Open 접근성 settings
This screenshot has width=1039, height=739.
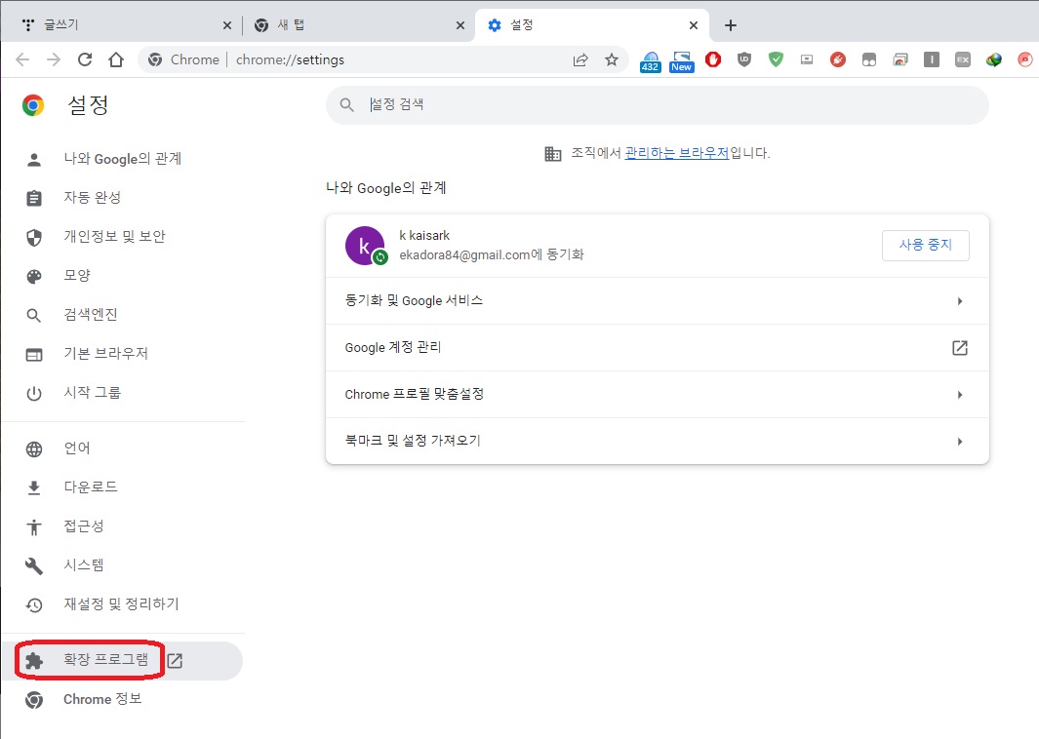pyautogui.click(x=123, y=526)
